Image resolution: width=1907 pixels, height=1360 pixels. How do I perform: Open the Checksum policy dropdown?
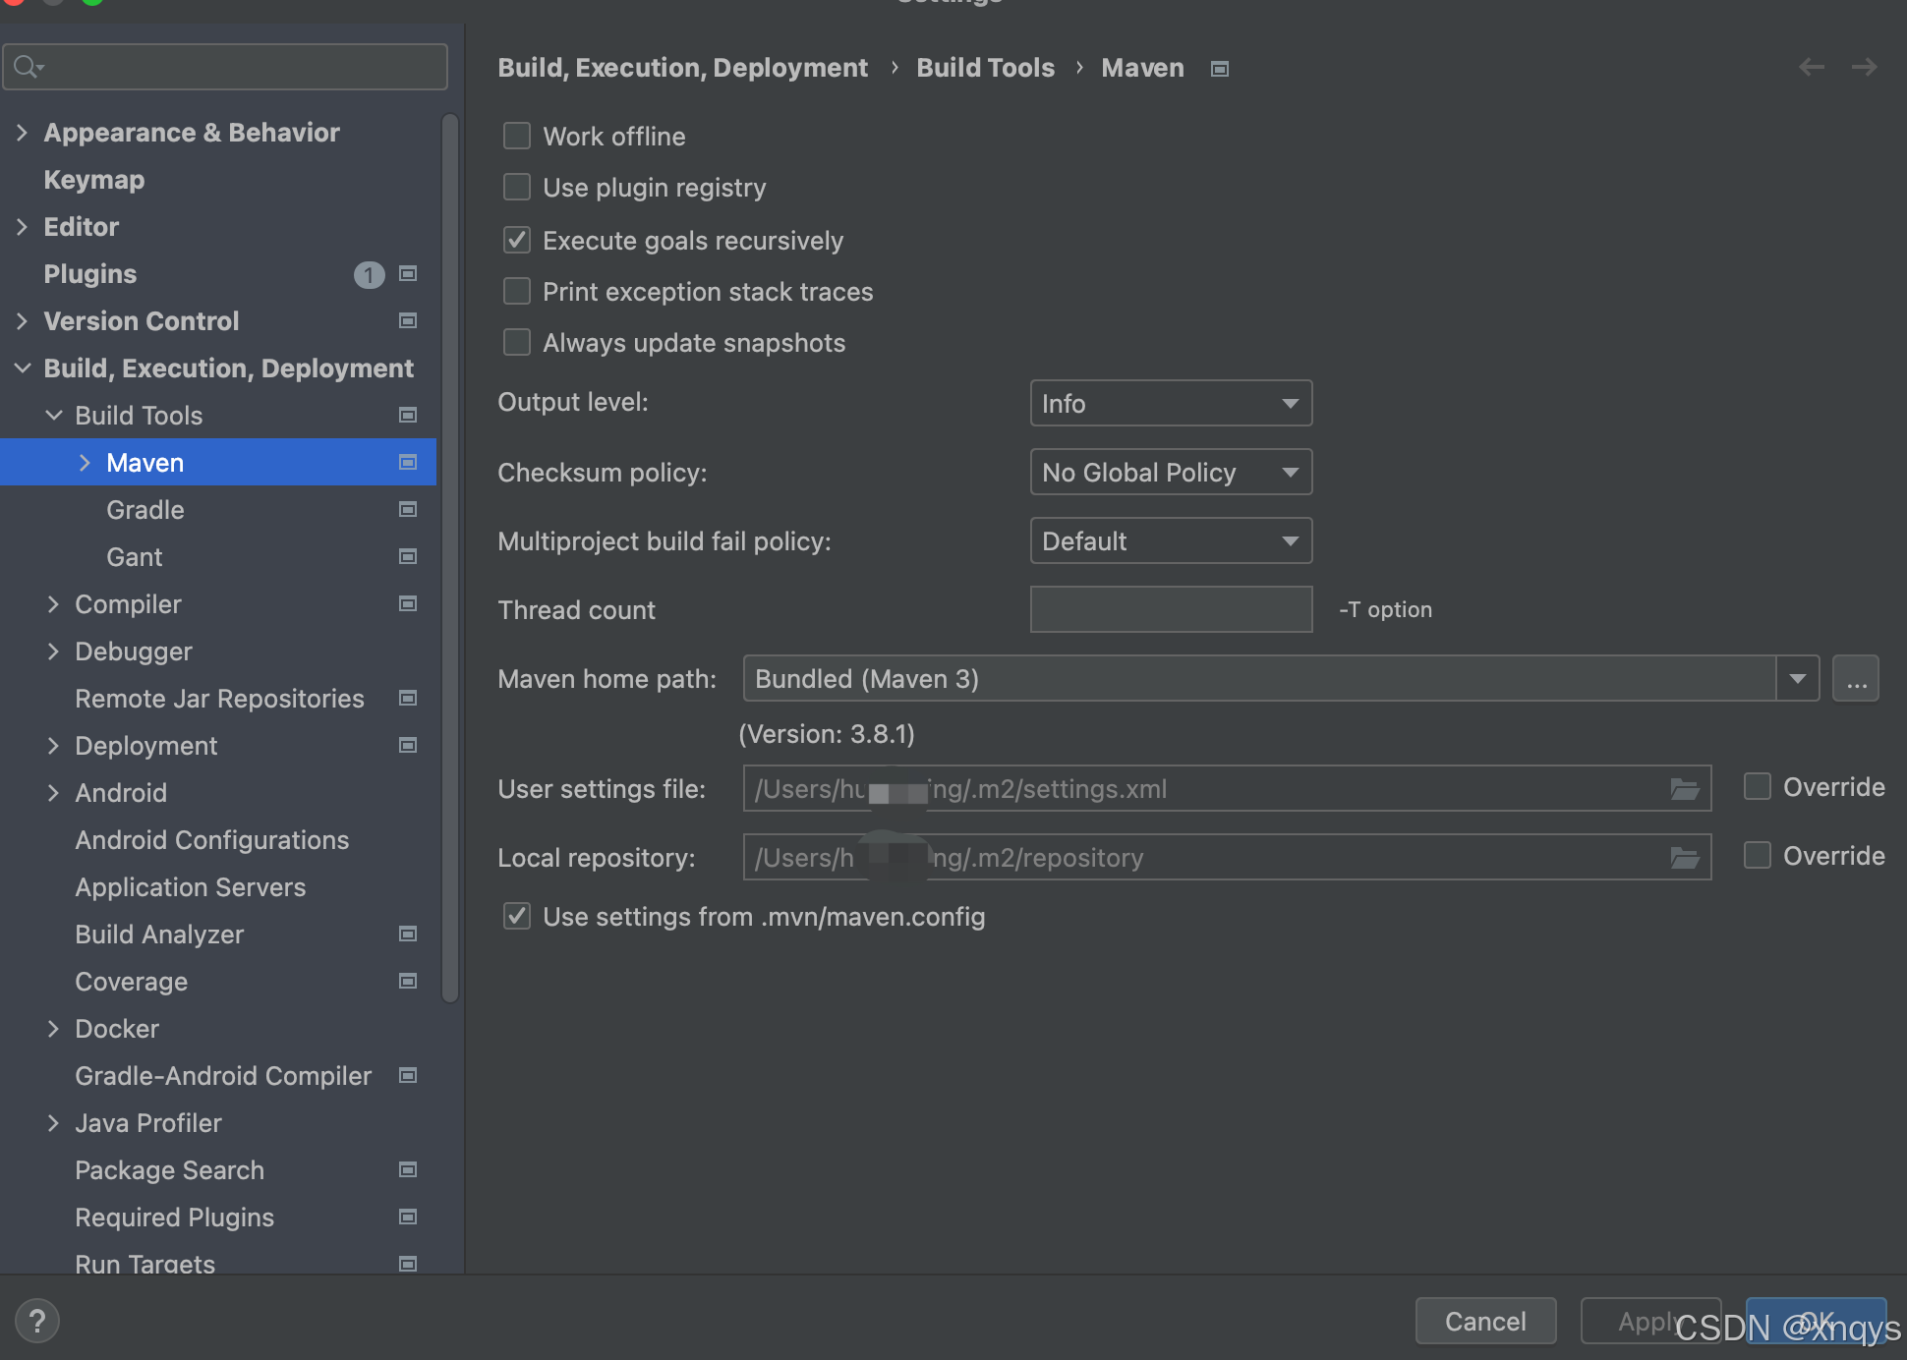1170,473
